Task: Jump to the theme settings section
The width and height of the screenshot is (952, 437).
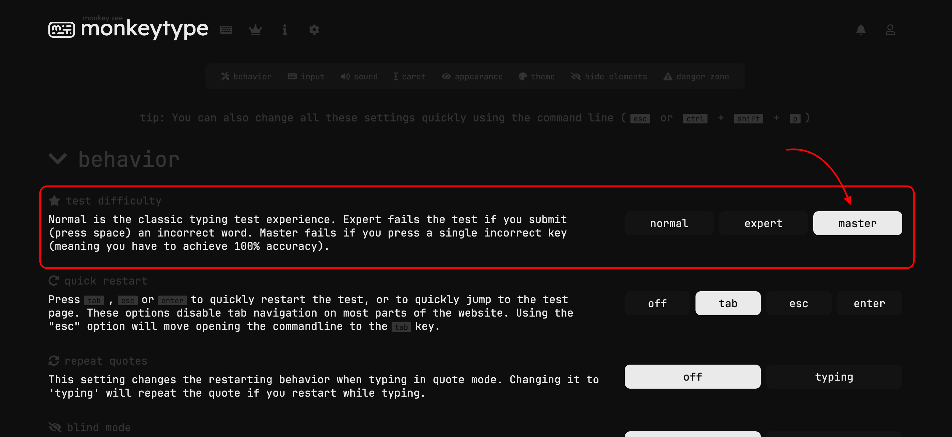Action: [x=537, y=76]
